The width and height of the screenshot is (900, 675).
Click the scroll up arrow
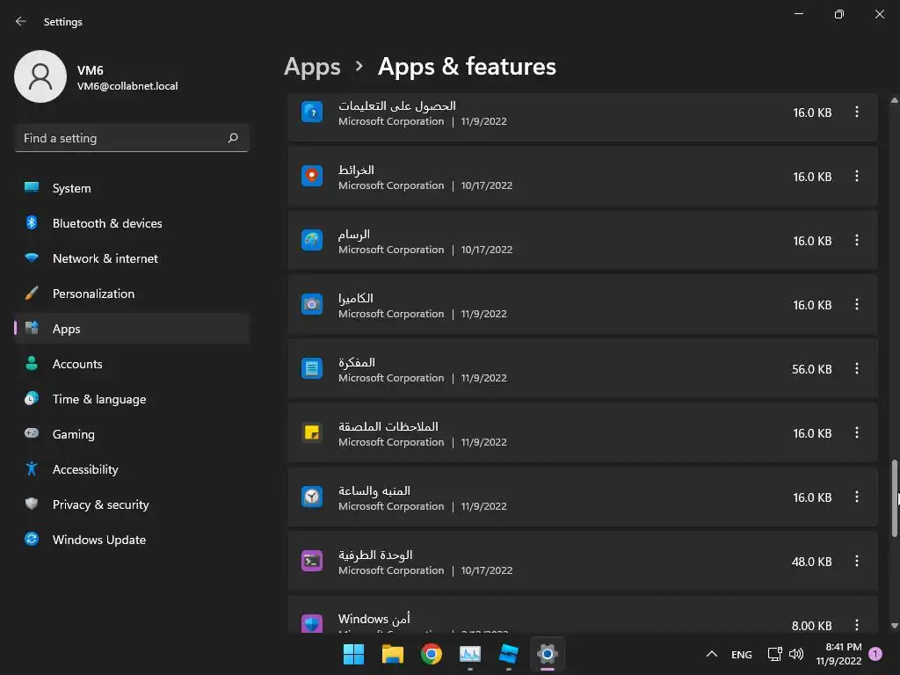894,100
